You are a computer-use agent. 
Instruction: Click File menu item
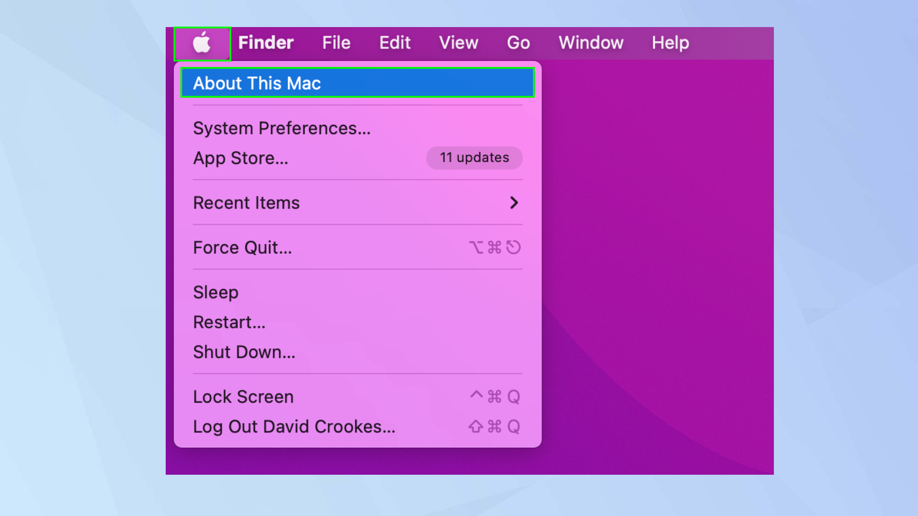point(337,42)
